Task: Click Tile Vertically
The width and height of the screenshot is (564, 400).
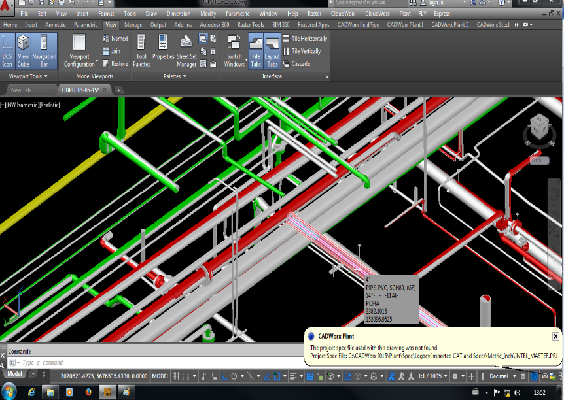Action: coord(302,51)
